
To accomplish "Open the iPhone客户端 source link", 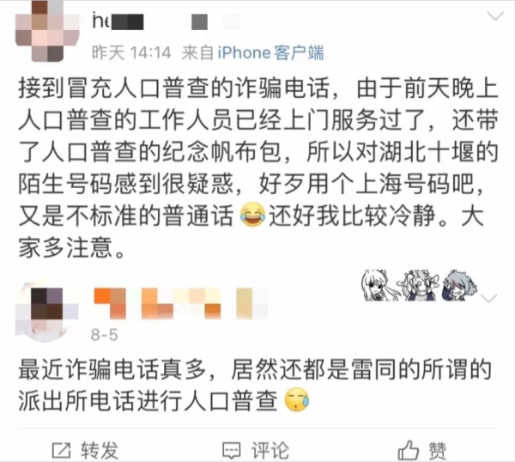I will point(270,52).
